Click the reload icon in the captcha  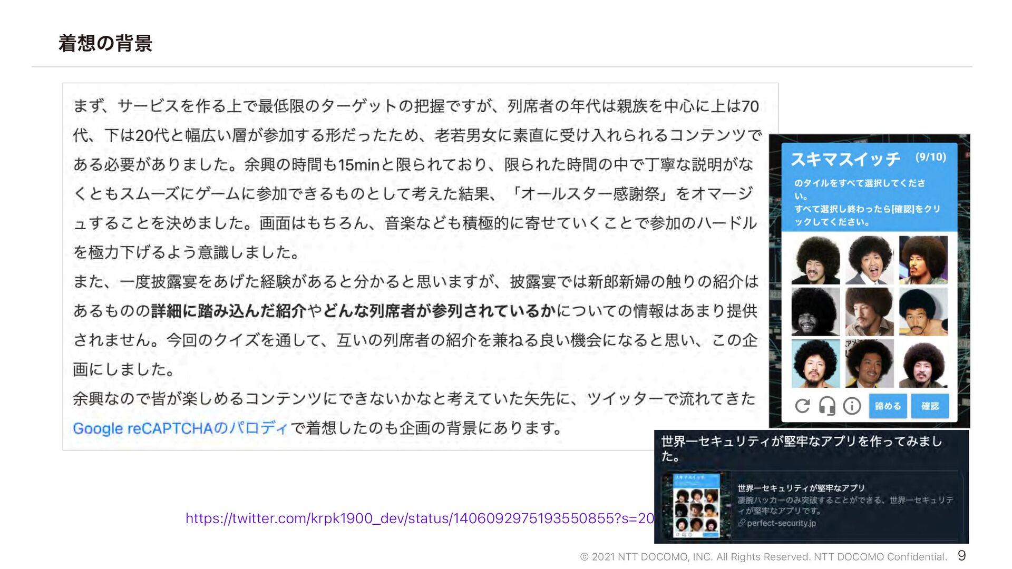(802, 406)
